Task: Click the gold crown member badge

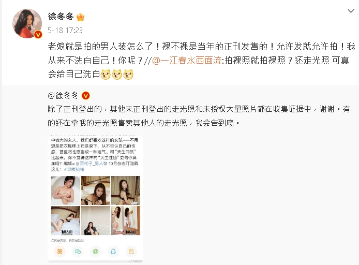Action: point(80,17)
